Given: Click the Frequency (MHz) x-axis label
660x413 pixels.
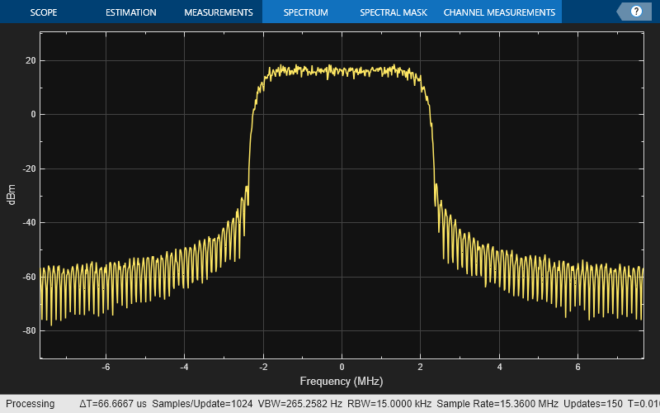Looking at the screenshot, I should pyautogui.click(x=341, y=382).
